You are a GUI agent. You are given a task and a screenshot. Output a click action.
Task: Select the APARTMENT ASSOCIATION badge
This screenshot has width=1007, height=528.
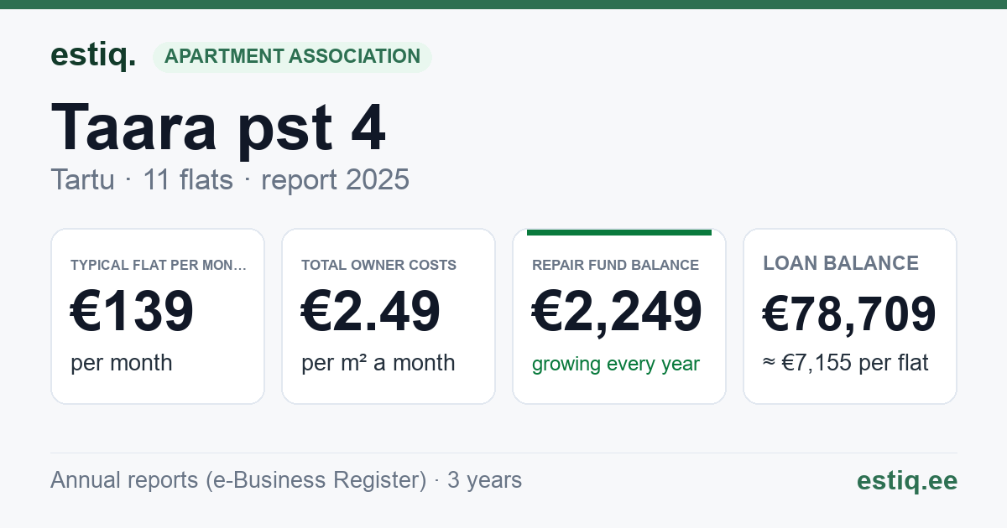click(x=292, y=57)
